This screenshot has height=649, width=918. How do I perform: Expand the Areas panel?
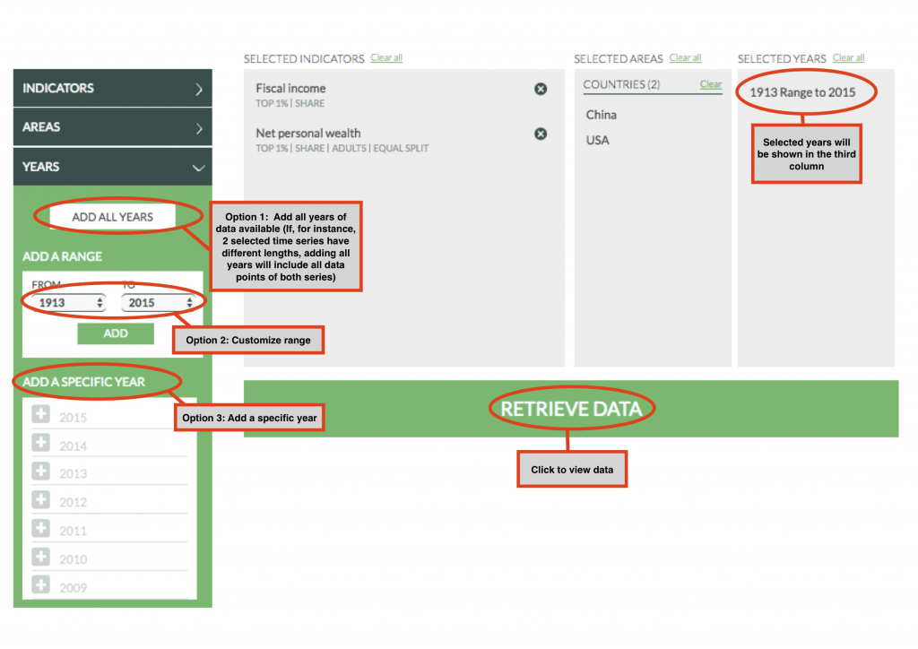click(x=112, y=127)
